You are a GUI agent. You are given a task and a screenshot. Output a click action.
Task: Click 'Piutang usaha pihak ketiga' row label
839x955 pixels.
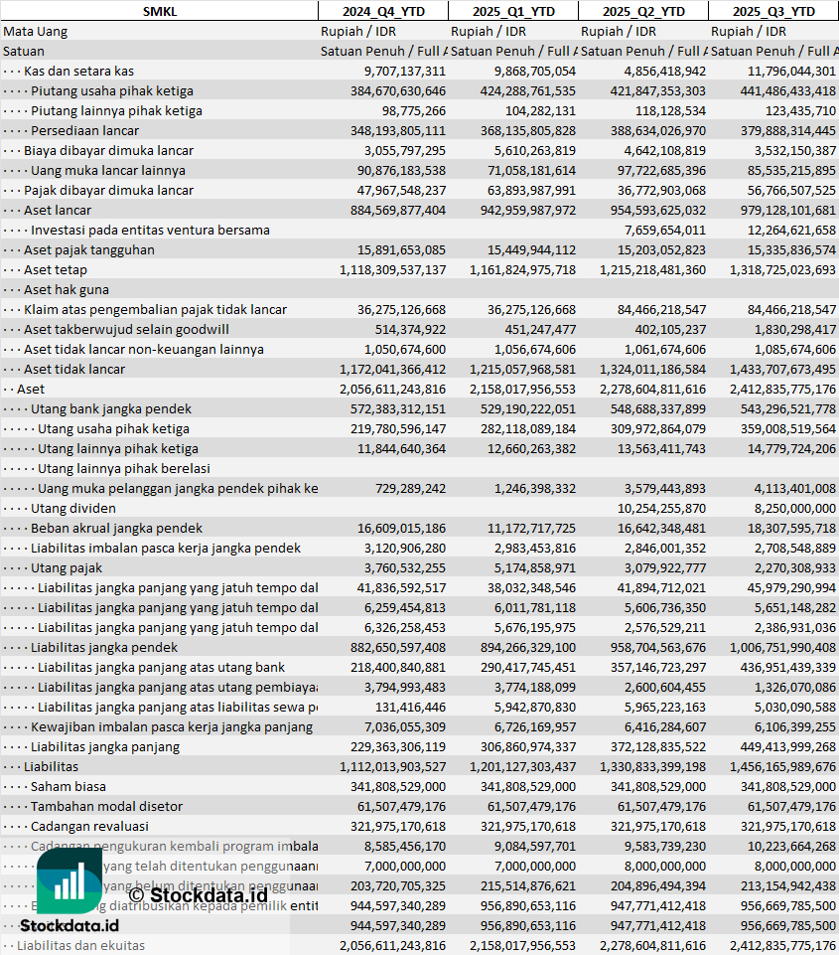pyautogui.click(x=112, y=90)
